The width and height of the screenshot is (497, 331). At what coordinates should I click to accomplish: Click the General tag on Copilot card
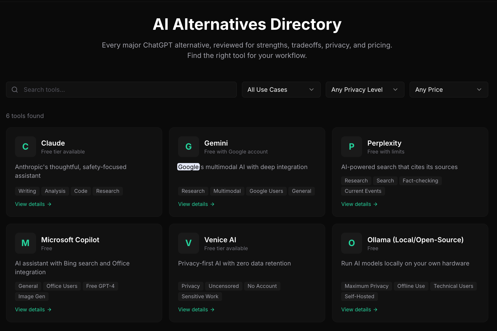[x=28, y=286]
